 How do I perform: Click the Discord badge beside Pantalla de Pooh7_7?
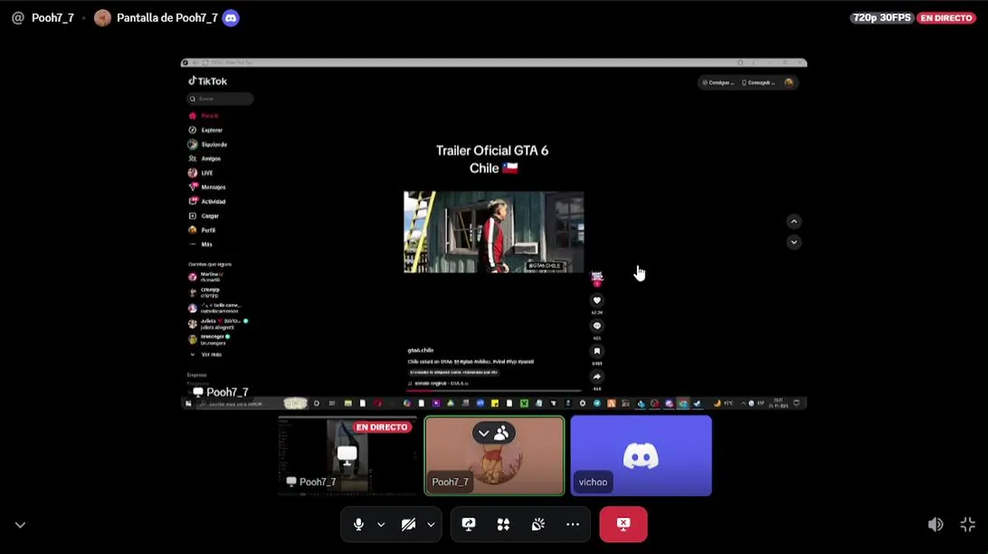point(230,18)
